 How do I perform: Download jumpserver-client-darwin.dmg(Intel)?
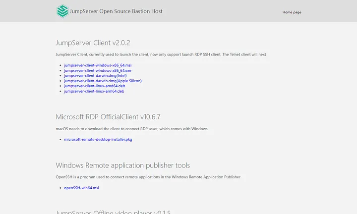pyautogui.click(x=95, y=75)
